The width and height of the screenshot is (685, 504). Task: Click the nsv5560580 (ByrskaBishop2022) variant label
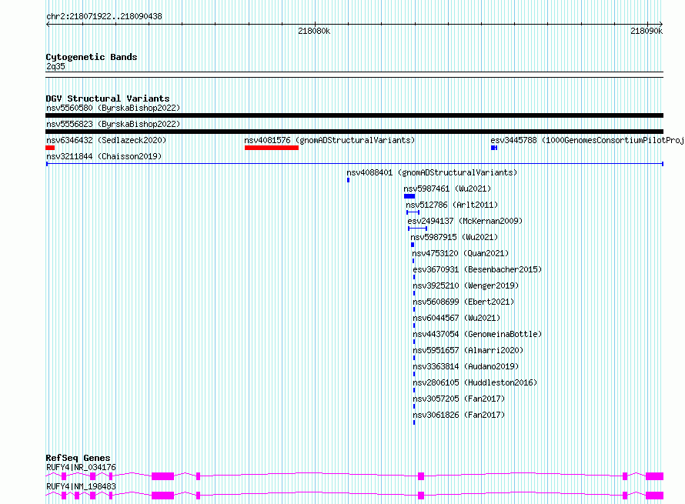click(x=113, y=108)
